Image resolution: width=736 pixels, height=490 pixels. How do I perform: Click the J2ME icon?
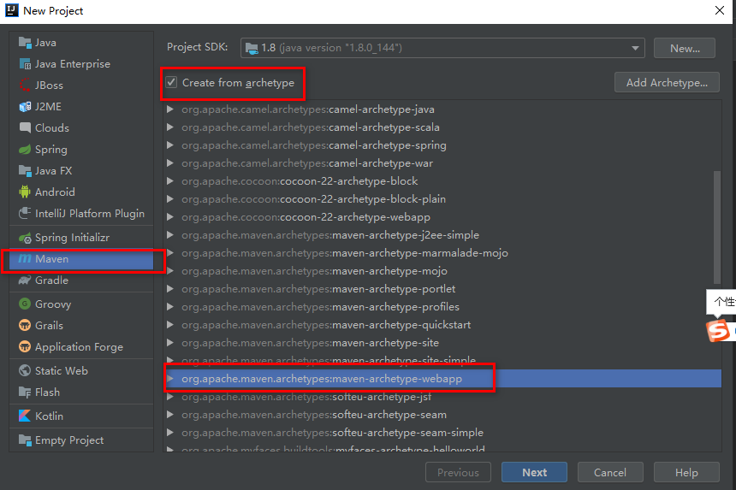[x=25, y=107]
